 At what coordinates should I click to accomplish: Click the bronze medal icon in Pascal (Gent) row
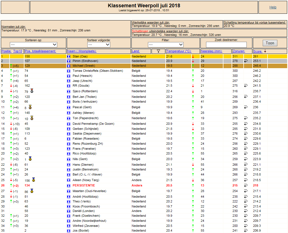click(30, 107)
